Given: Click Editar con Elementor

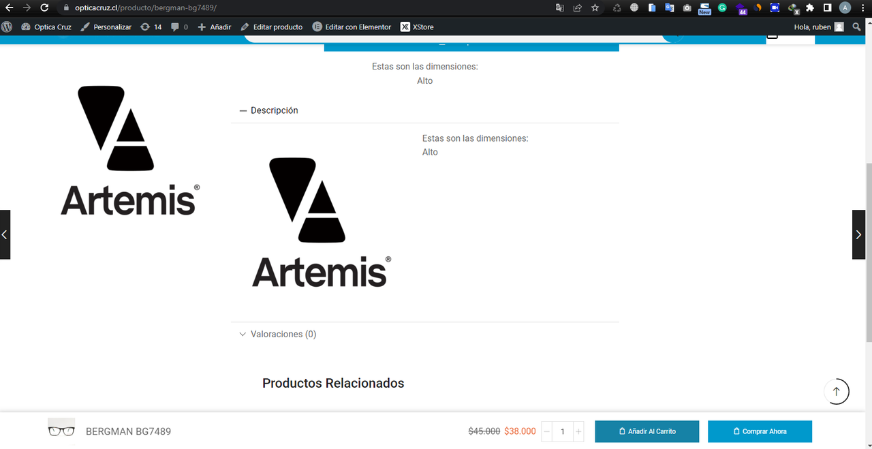Looking at the screenshot, I should pyautogui.click(x=352, y=27).
